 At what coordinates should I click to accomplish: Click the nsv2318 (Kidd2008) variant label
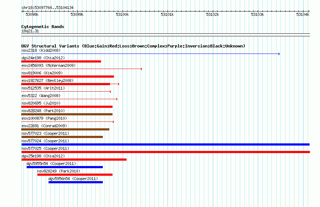(x=41, y=50)
